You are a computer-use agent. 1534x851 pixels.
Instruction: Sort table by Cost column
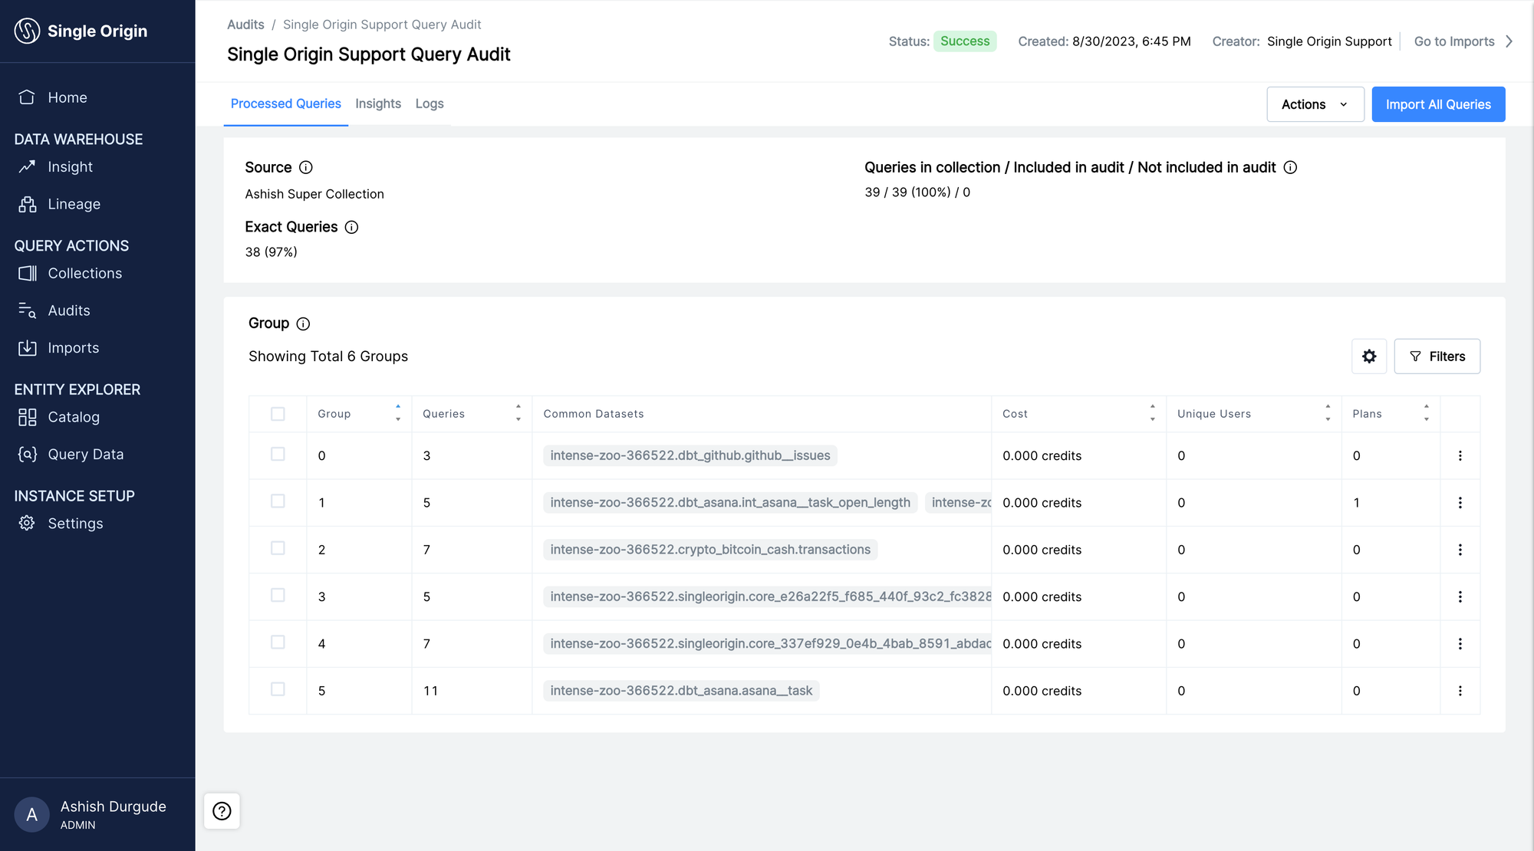[1152, 413]
